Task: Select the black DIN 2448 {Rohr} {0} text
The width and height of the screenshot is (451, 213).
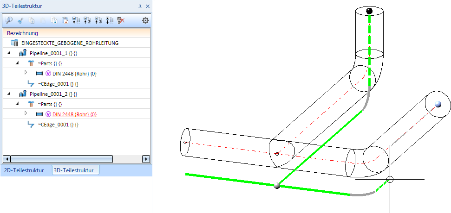Action: click(x=74, y=74)
